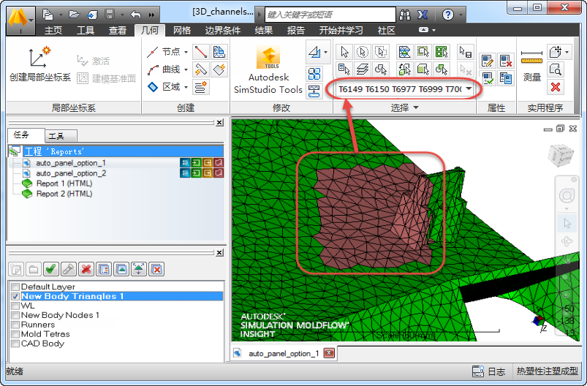Launch Autodesk SimStudio Tools
The height and width of the screenshot is (386, 587).
[268, 70]
